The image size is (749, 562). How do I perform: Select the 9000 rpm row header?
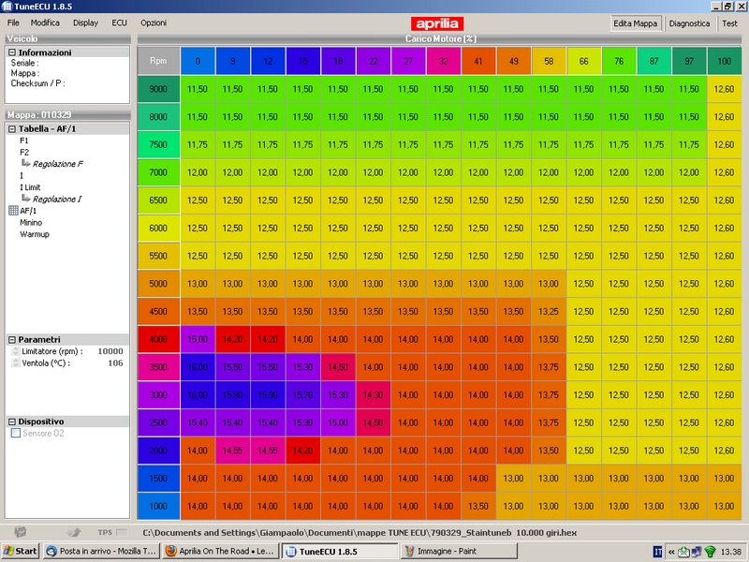(158, 89)
